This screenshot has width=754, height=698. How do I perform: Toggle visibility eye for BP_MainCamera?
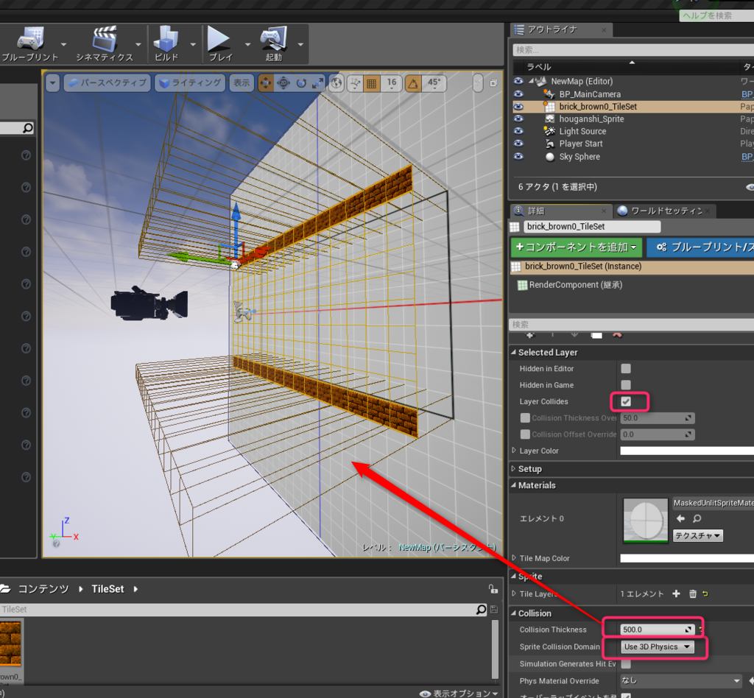(x=518, y=94)
